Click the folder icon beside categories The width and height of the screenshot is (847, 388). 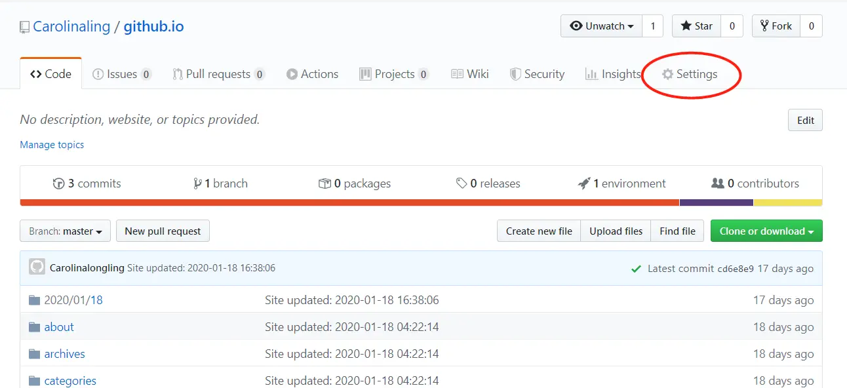click(35, 381)
